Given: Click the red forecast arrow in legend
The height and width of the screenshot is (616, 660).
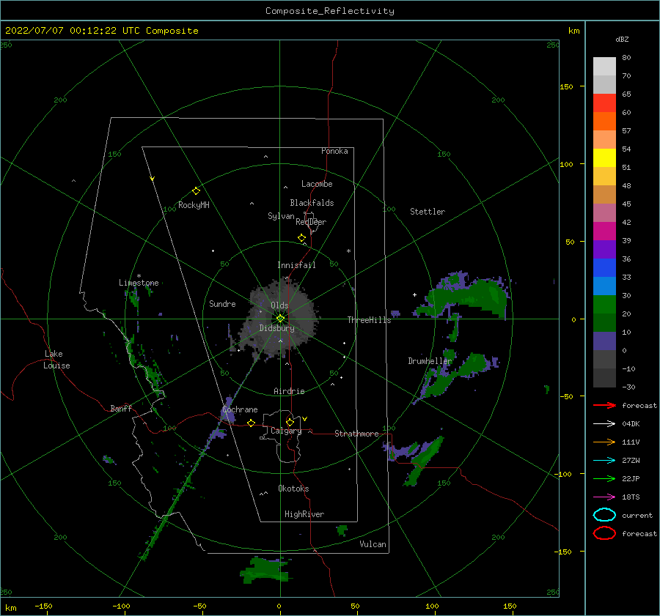Looking at the screenshot, I should tap(604, 405).
